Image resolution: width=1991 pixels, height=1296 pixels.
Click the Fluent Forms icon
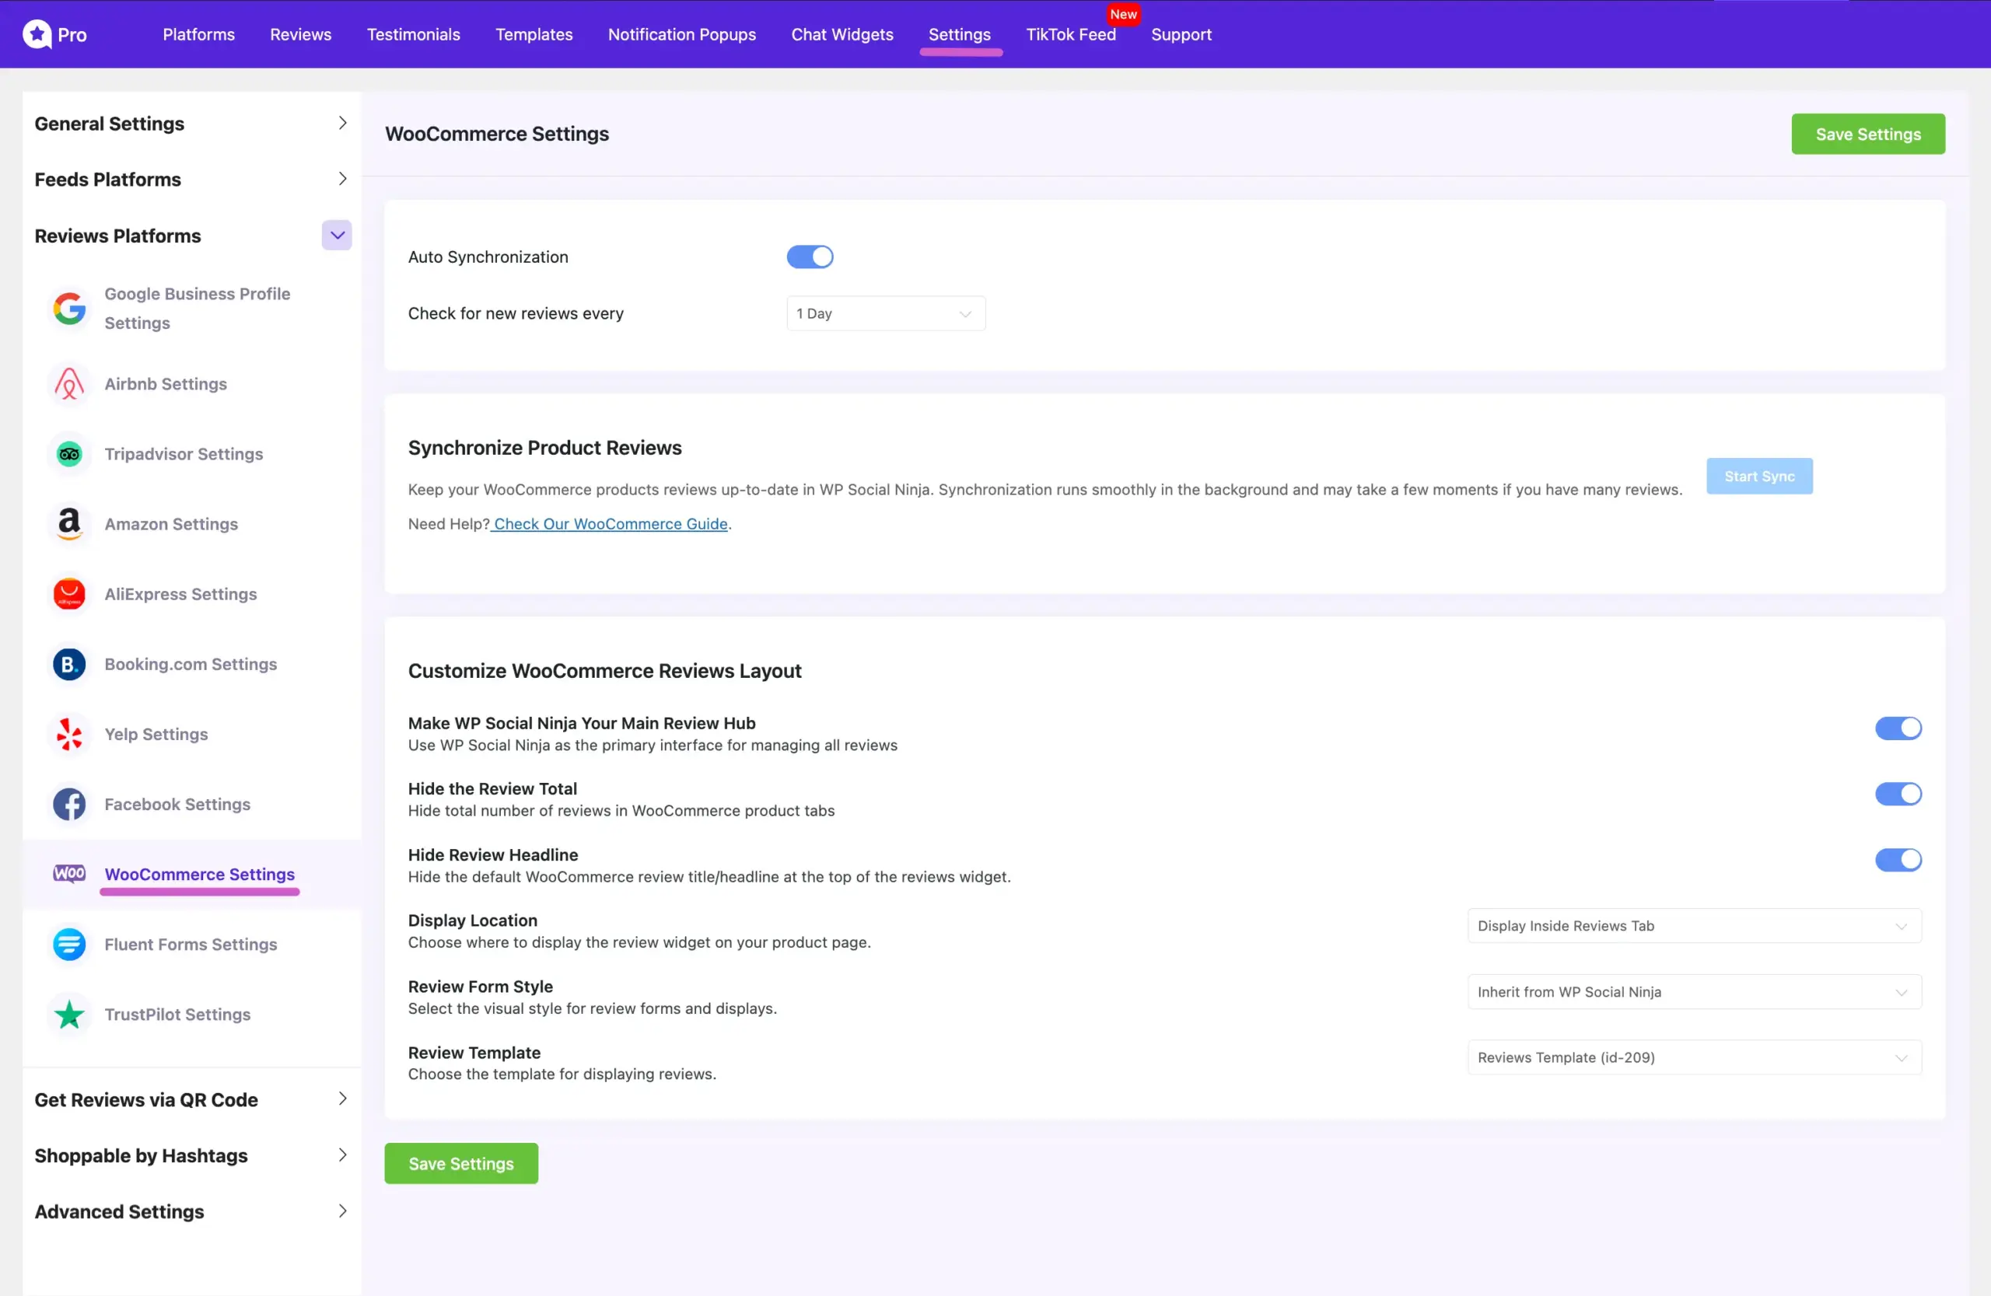[x=69, y=944]
